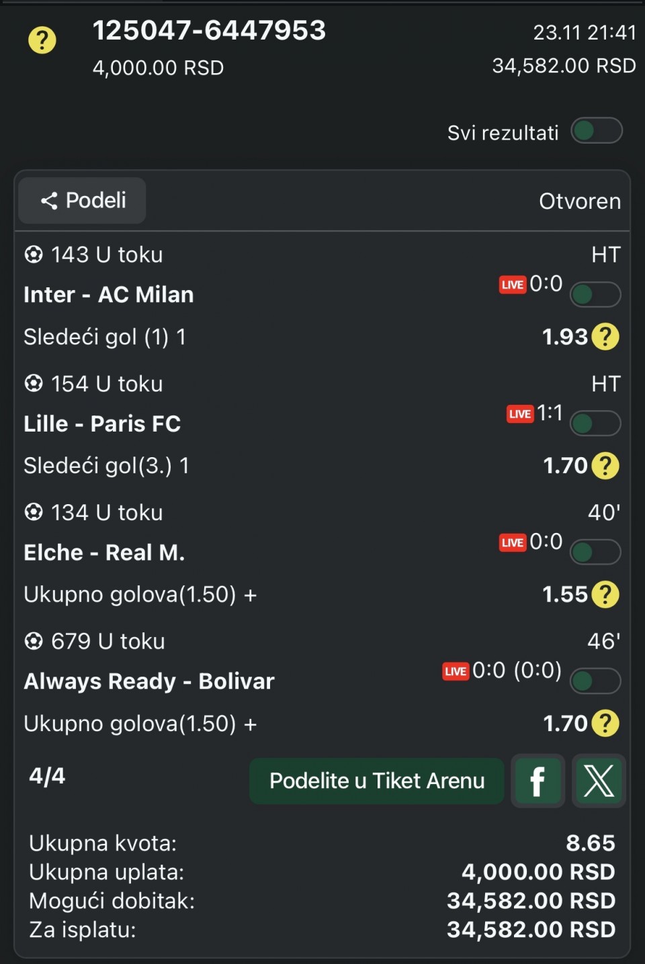Select the Always Ready - Bolivar match
Screen dimensions: 645x964
click(x=149, y=681)
